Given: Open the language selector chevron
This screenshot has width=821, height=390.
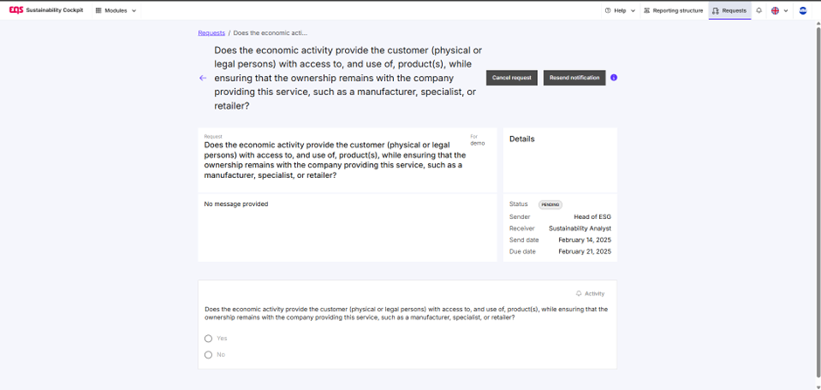Looking at the screenshot, I should tap(786, 10).
